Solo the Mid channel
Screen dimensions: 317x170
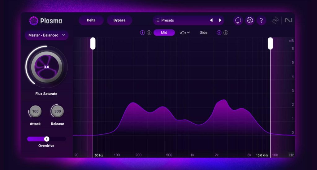(149, 33)
